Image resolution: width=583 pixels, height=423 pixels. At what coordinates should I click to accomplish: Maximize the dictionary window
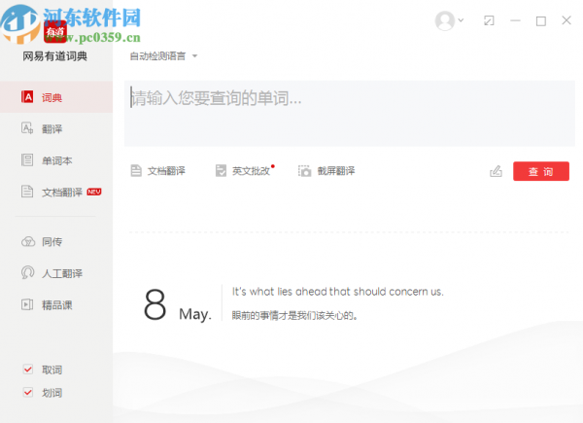[x=541, y=20]
